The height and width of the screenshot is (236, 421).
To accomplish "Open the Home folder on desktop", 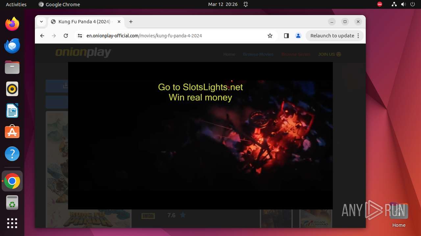I will pos(399,215).
